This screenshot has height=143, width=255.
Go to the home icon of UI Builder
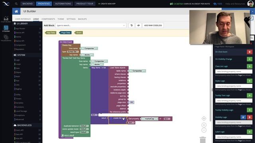click(16, 12)
